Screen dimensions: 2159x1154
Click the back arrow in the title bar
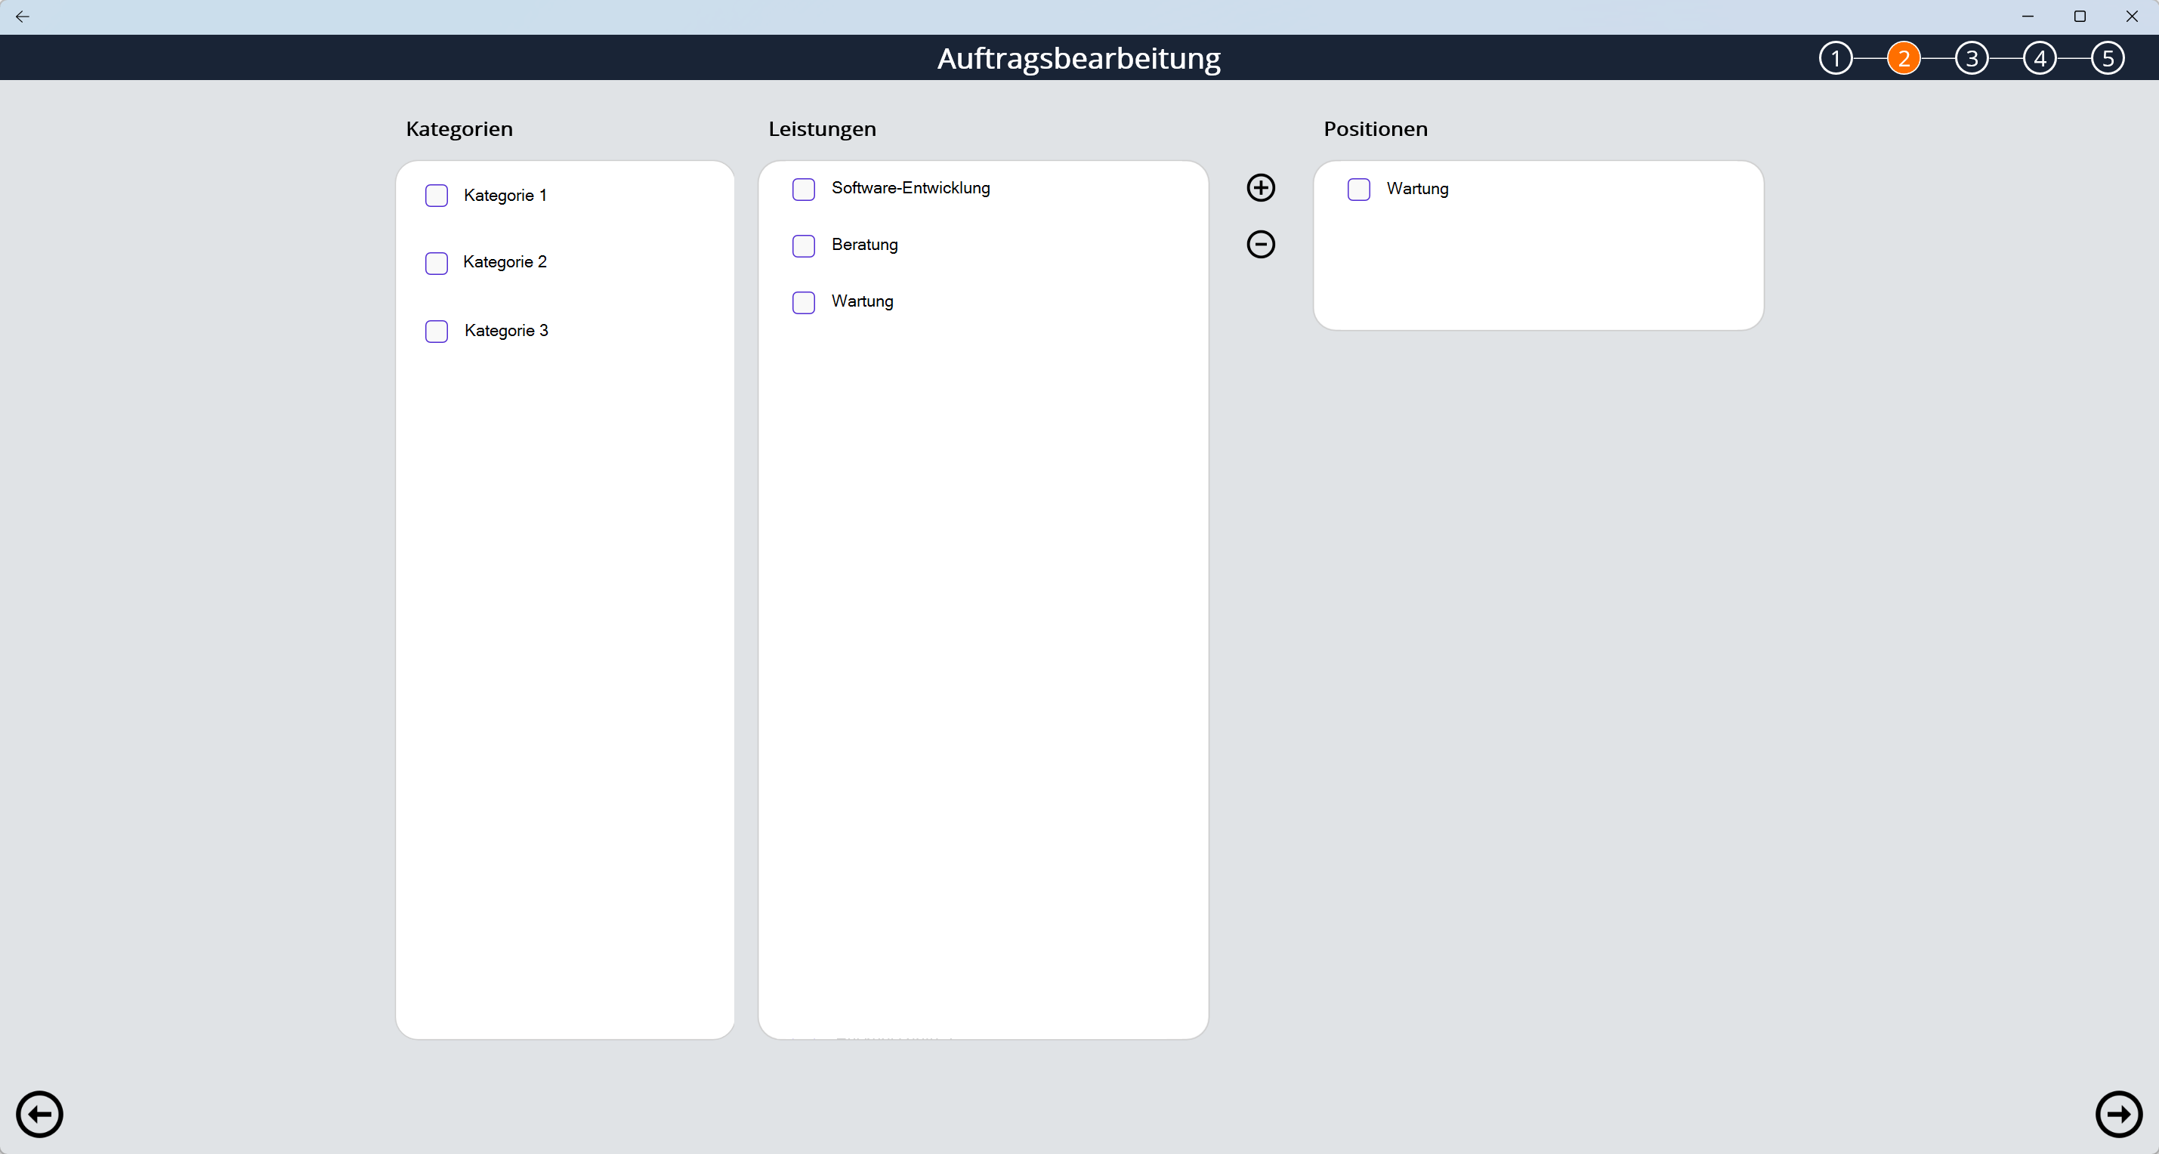(x=23, y=16)
